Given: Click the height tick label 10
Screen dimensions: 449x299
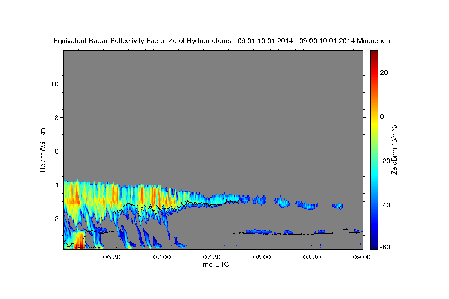Looking at the screenshot, I should [x=54, y=84].
